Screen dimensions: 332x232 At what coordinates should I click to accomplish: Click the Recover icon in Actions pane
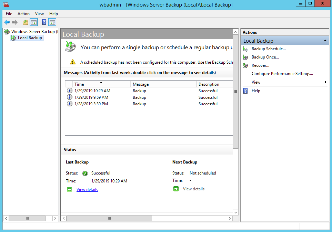point(245,65)
